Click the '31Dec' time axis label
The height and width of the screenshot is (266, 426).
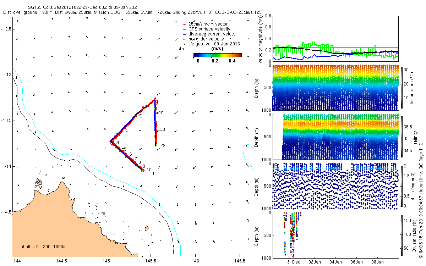(x=294, y=262)
